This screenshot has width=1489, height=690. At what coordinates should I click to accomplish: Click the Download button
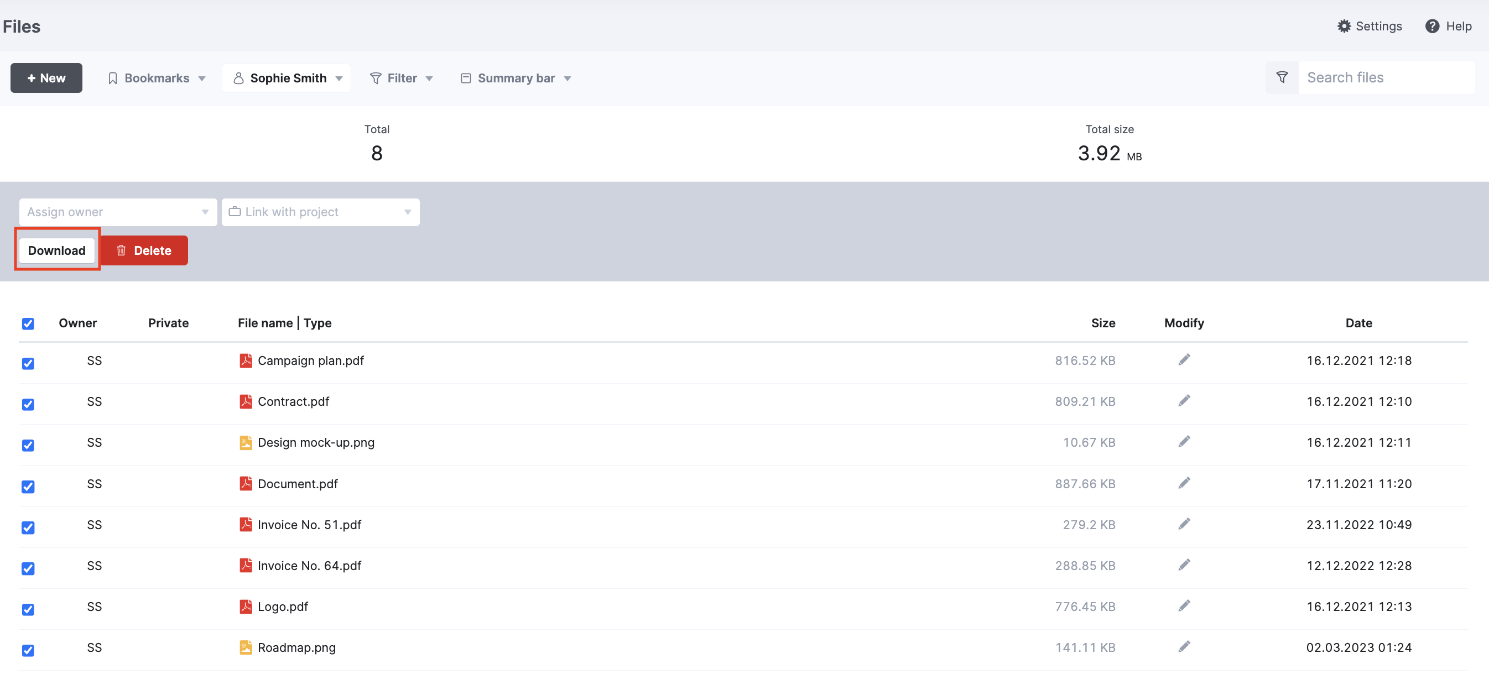pos(56,251)
